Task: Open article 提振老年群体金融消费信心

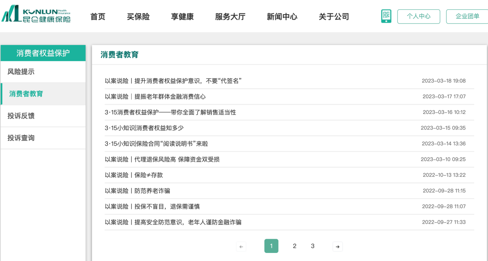Action: tap(155, 97)
